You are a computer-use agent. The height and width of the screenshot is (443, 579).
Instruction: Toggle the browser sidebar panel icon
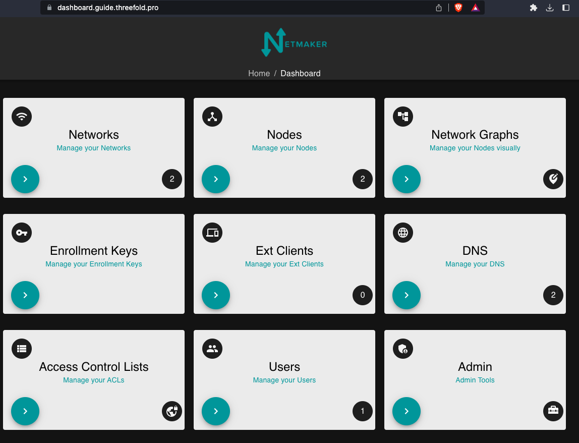coord(566,8)
